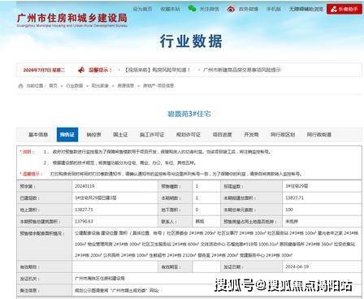Switch to the 确权表 tab
The height and width of the screenshot is (299, 364).
94,135
